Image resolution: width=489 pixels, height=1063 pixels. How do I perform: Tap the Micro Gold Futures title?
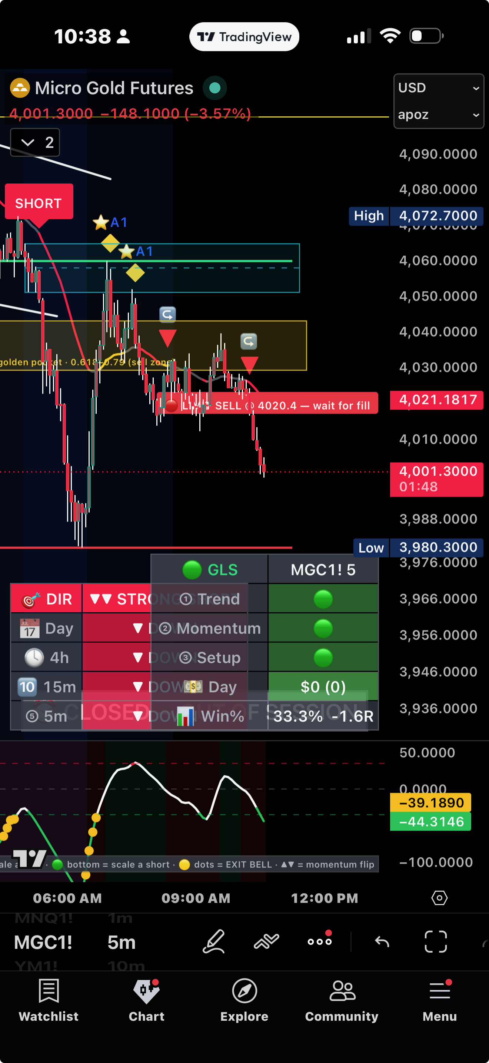click(x=114, y=88)
